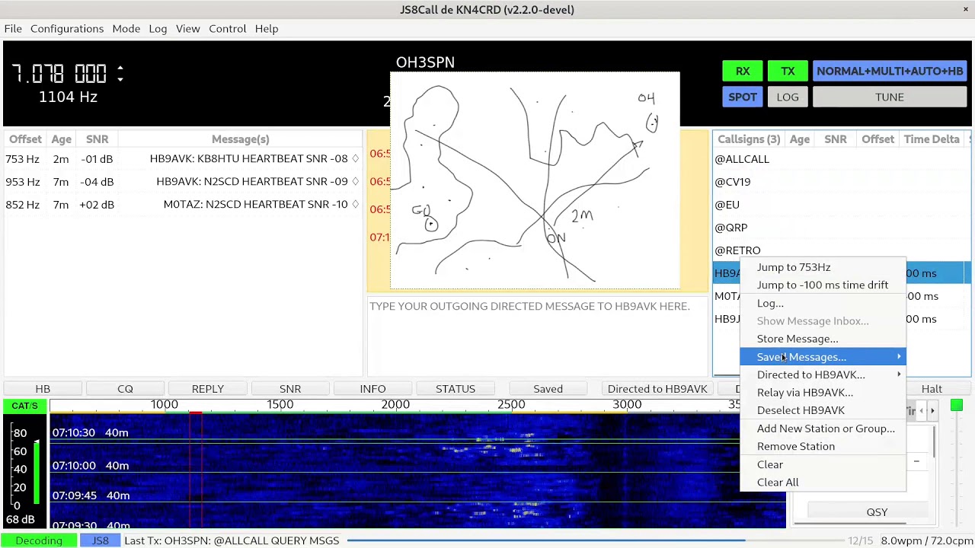Viewport: 975px width, 548px height.
Task: Toggle the SPOT button
Action: (743, 97)
